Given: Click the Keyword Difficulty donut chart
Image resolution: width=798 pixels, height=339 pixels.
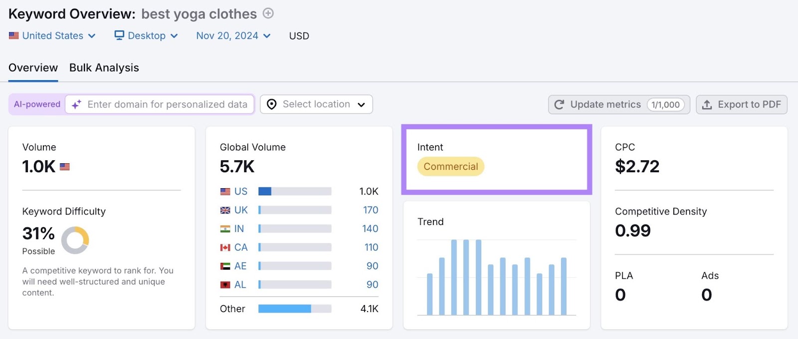Looking at the screenshot, I should tap(75, 240).
